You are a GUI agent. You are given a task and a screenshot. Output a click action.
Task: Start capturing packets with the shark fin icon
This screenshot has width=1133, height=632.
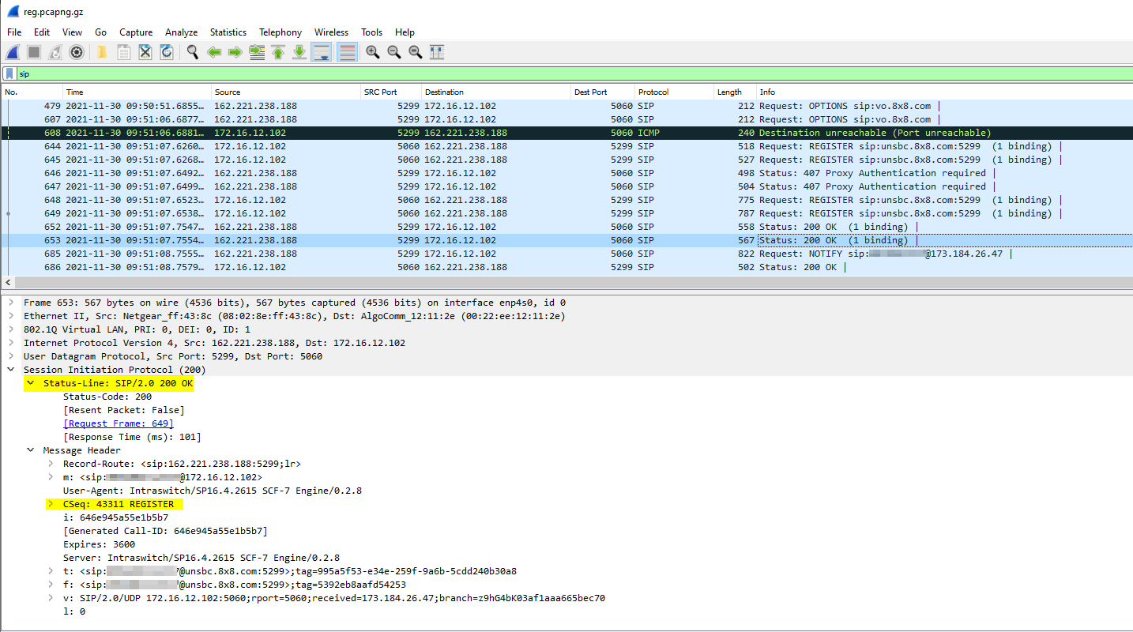[13, 52]
